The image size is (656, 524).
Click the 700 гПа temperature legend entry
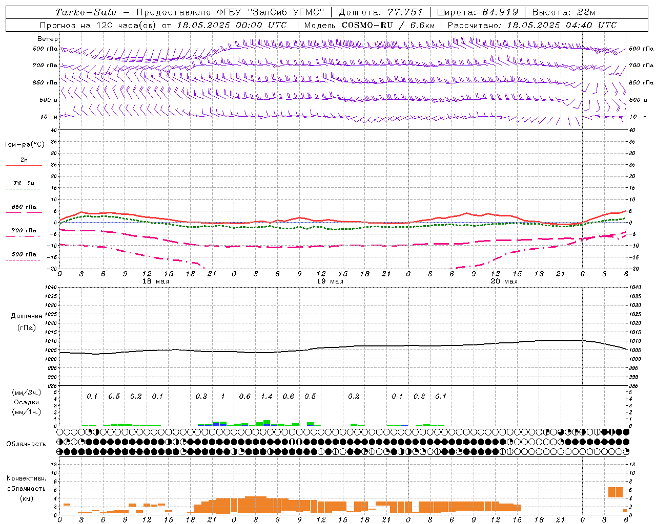click(x=24, y=231)
